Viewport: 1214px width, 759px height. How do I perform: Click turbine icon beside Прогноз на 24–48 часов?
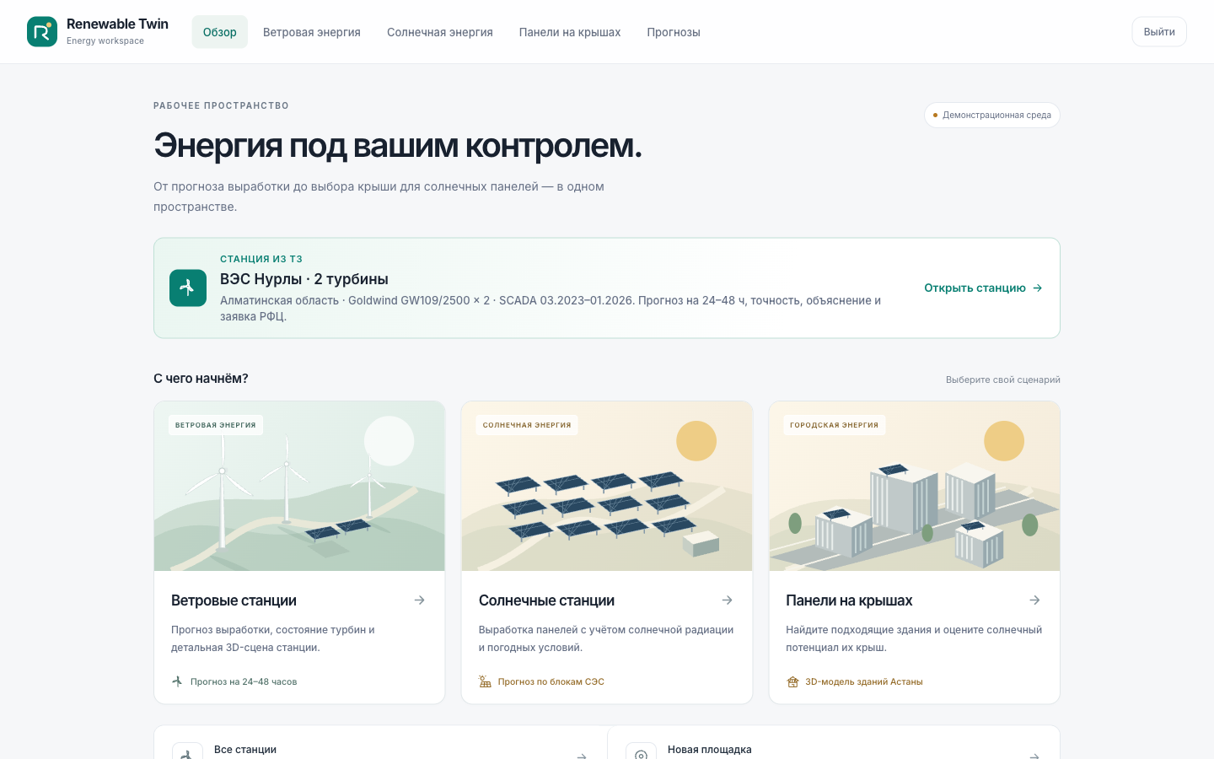click(x=177, y=681)
